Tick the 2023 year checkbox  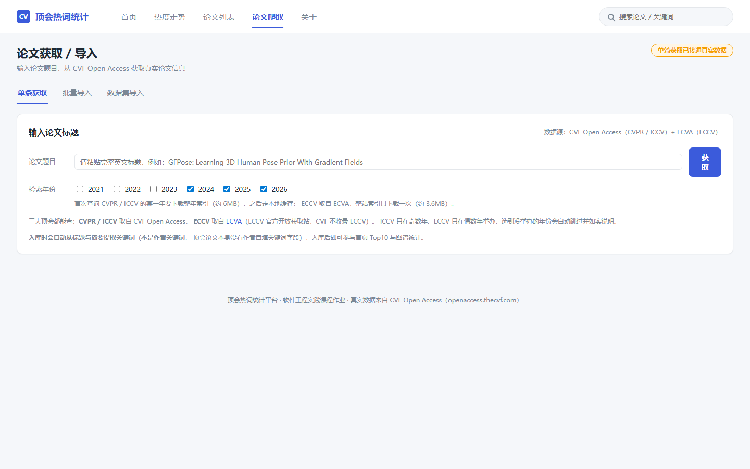click(154, 189)
